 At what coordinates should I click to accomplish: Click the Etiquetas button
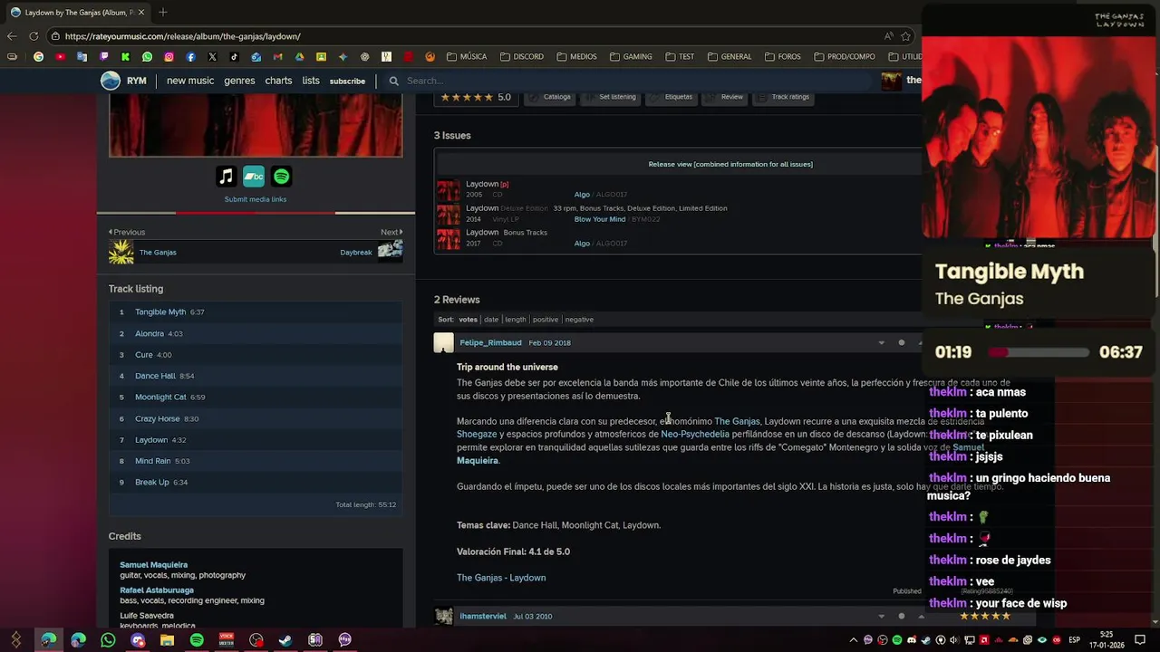pos(672,97)
